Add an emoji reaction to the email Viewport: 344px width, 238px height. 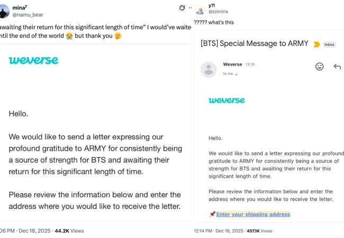pyautogui.click(x=319, y=67)
